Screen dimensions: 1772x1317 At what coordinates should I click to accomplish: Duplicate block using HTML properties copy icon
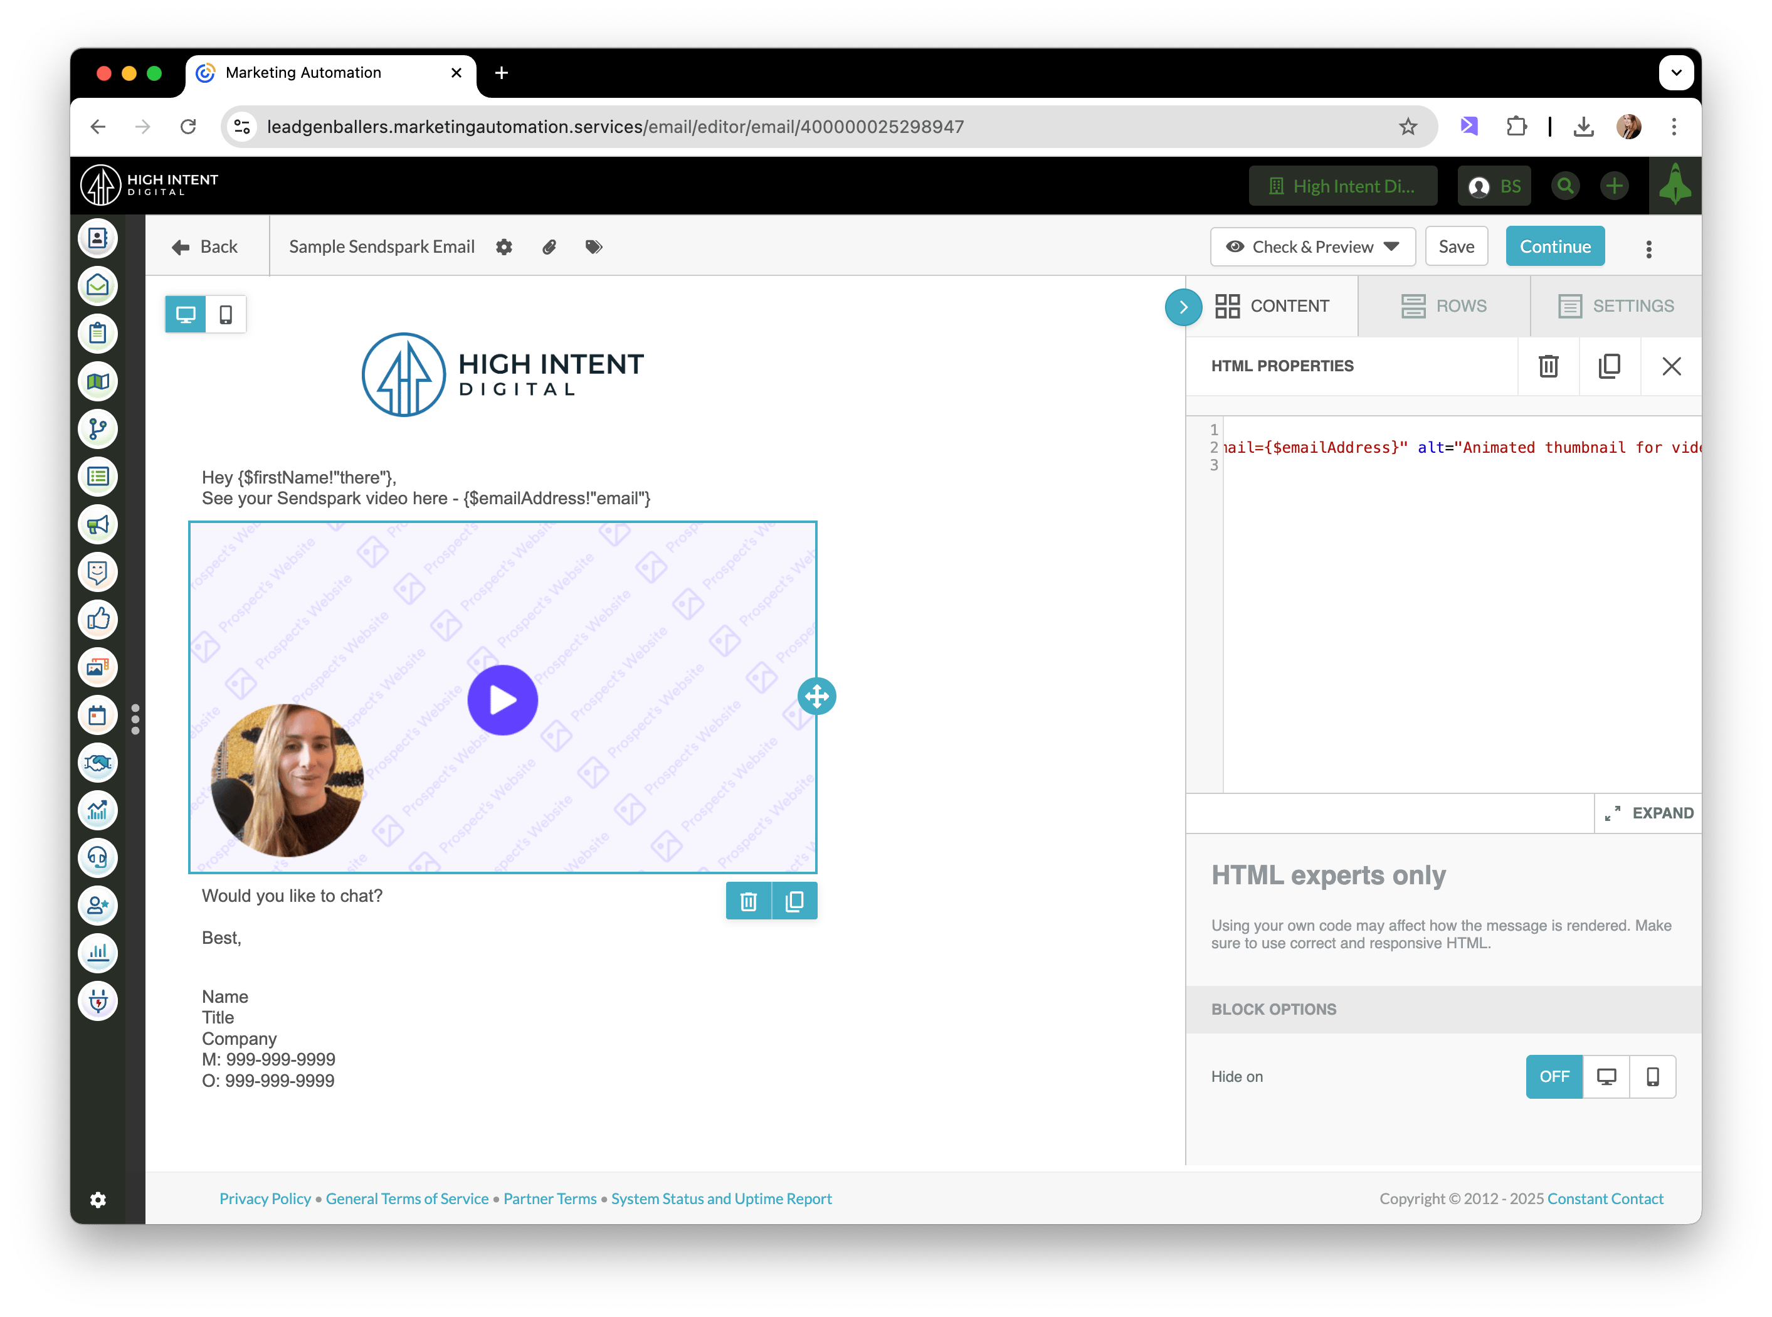(1610, 366)
